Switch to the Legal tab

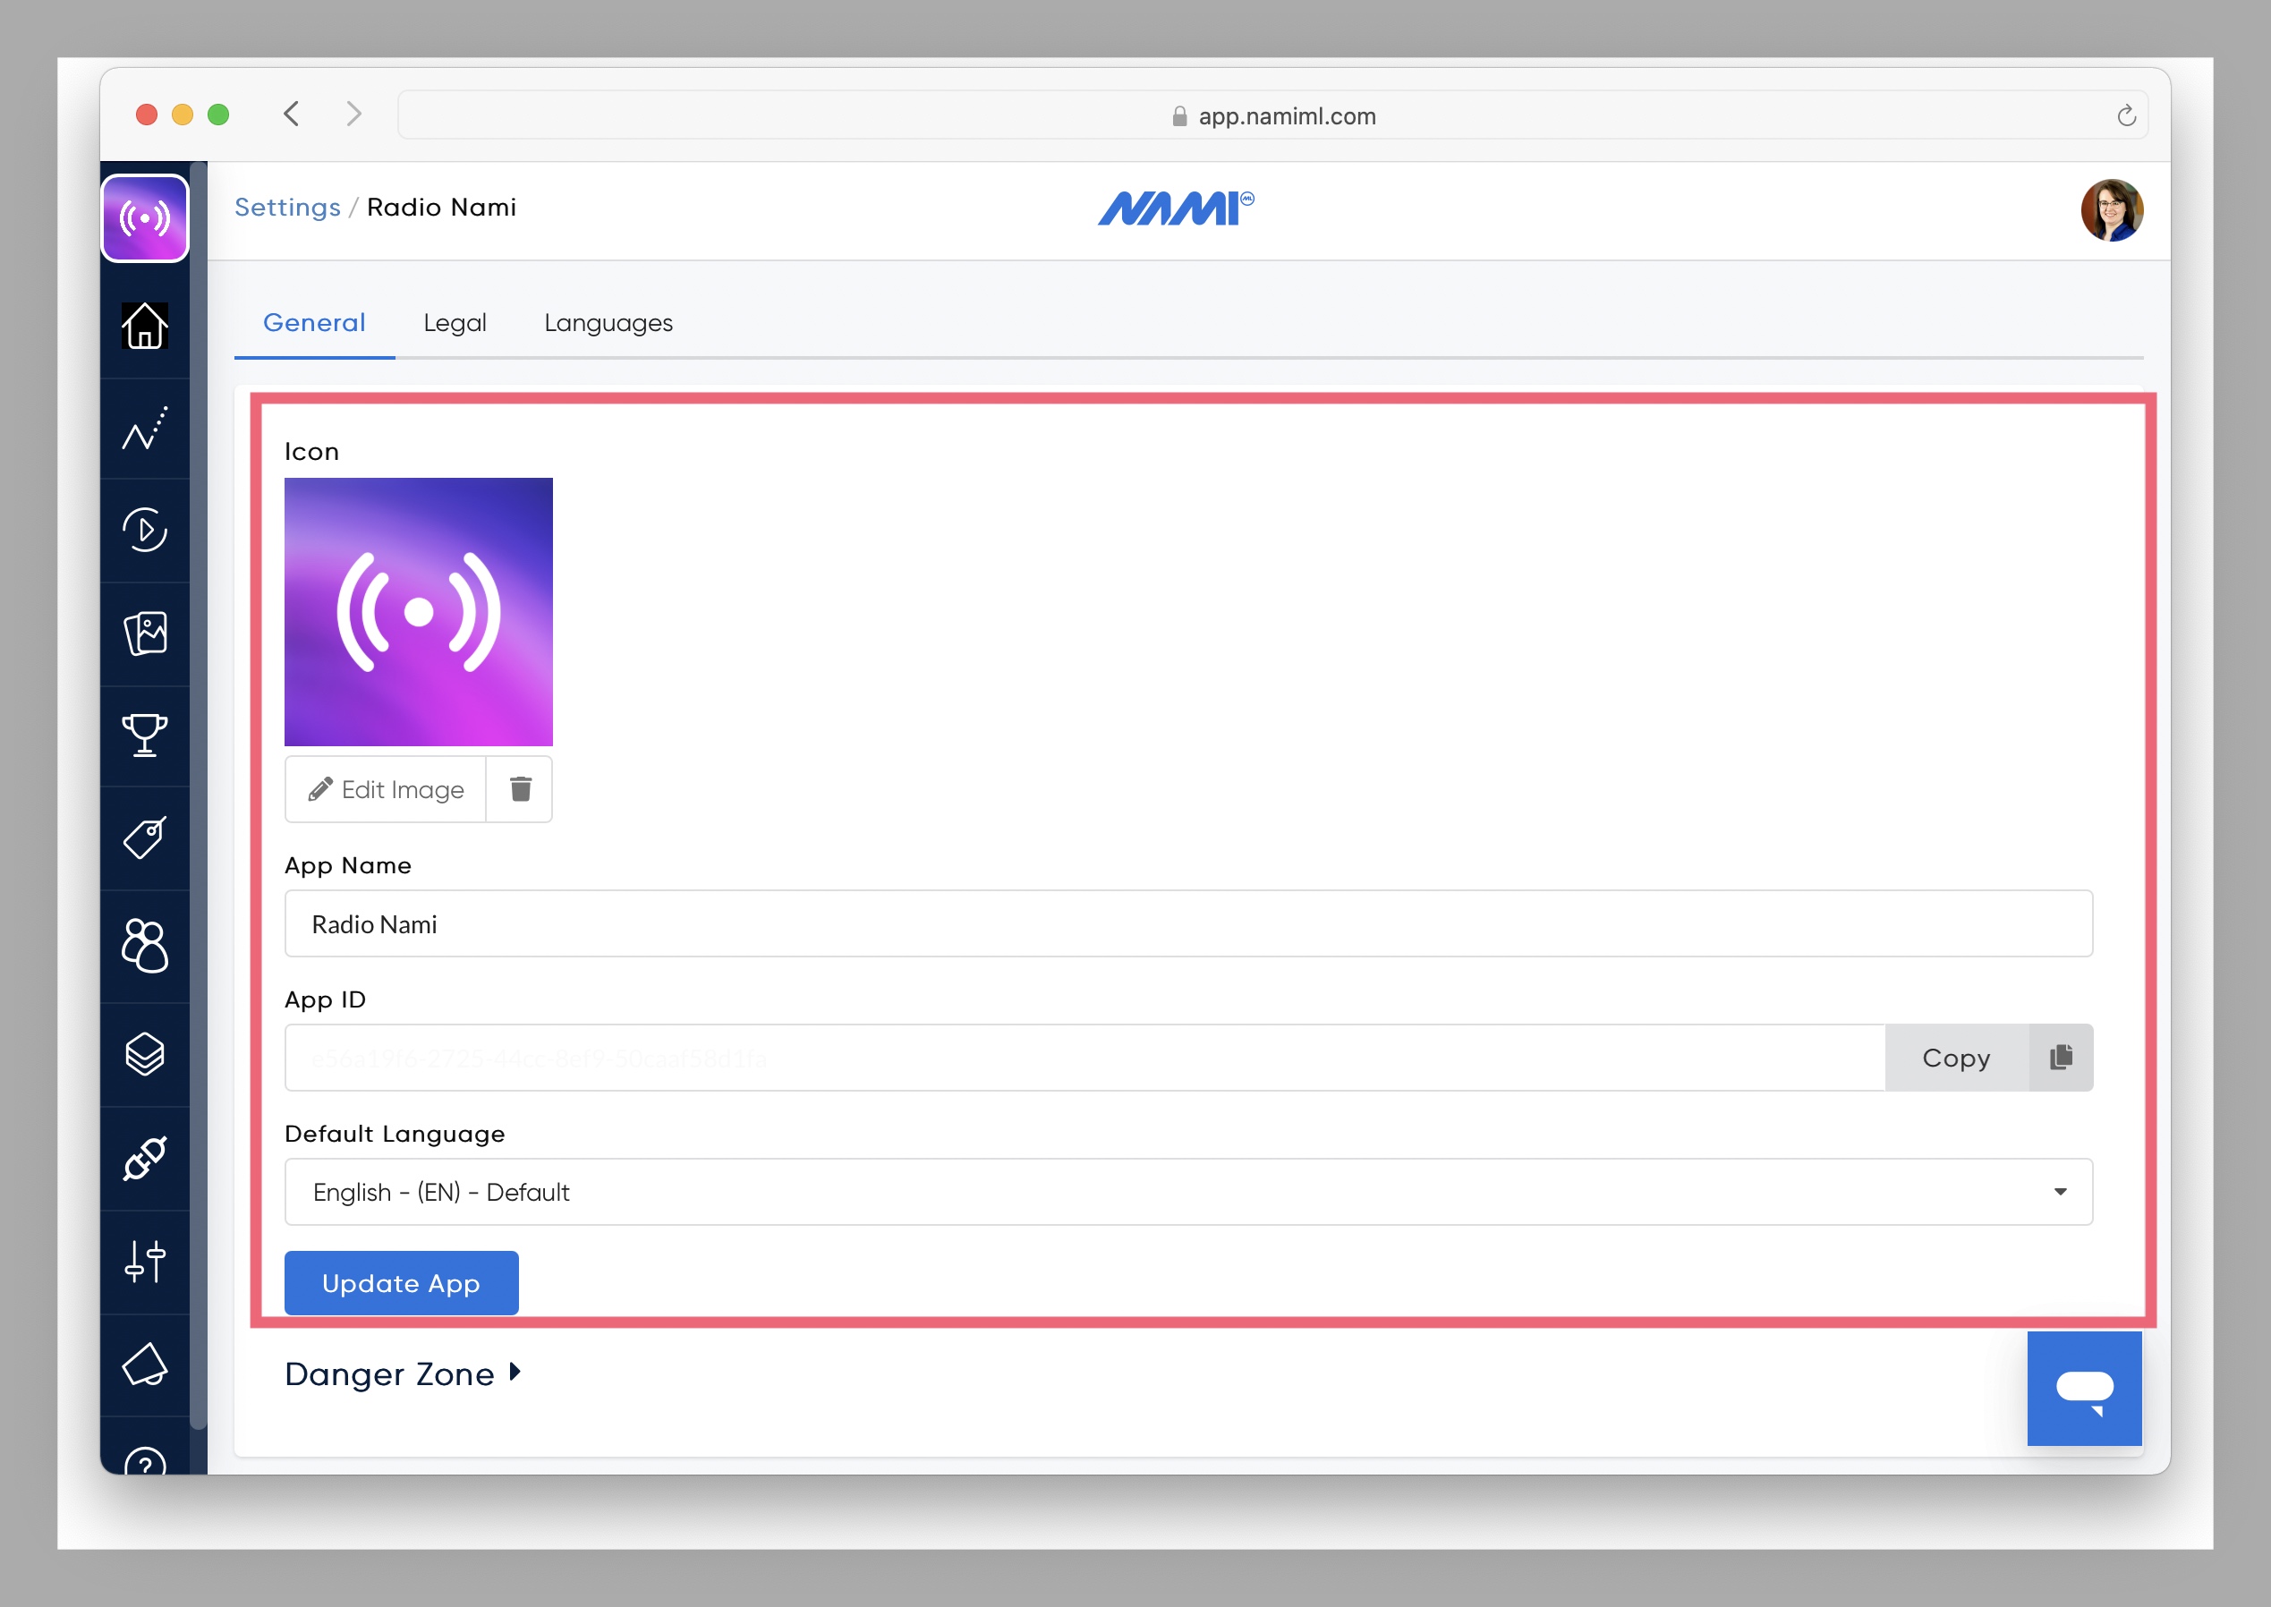click(x=455, y=323)
